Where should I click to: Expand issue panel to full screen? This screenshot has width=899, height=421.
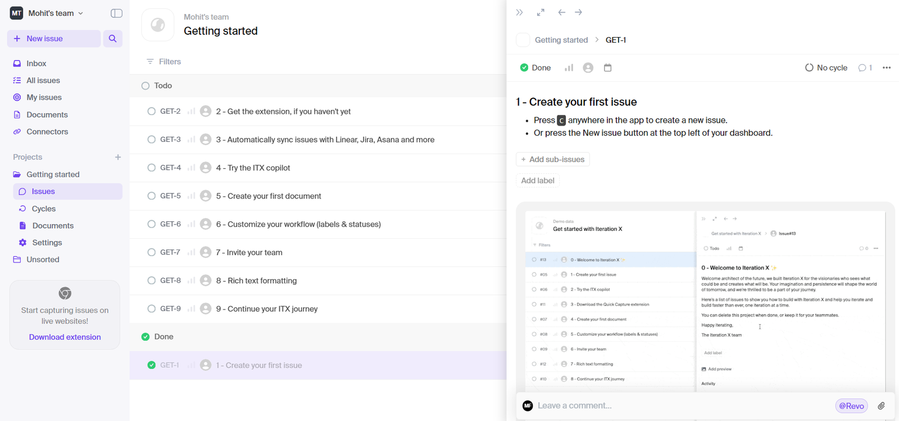[541, 12]
